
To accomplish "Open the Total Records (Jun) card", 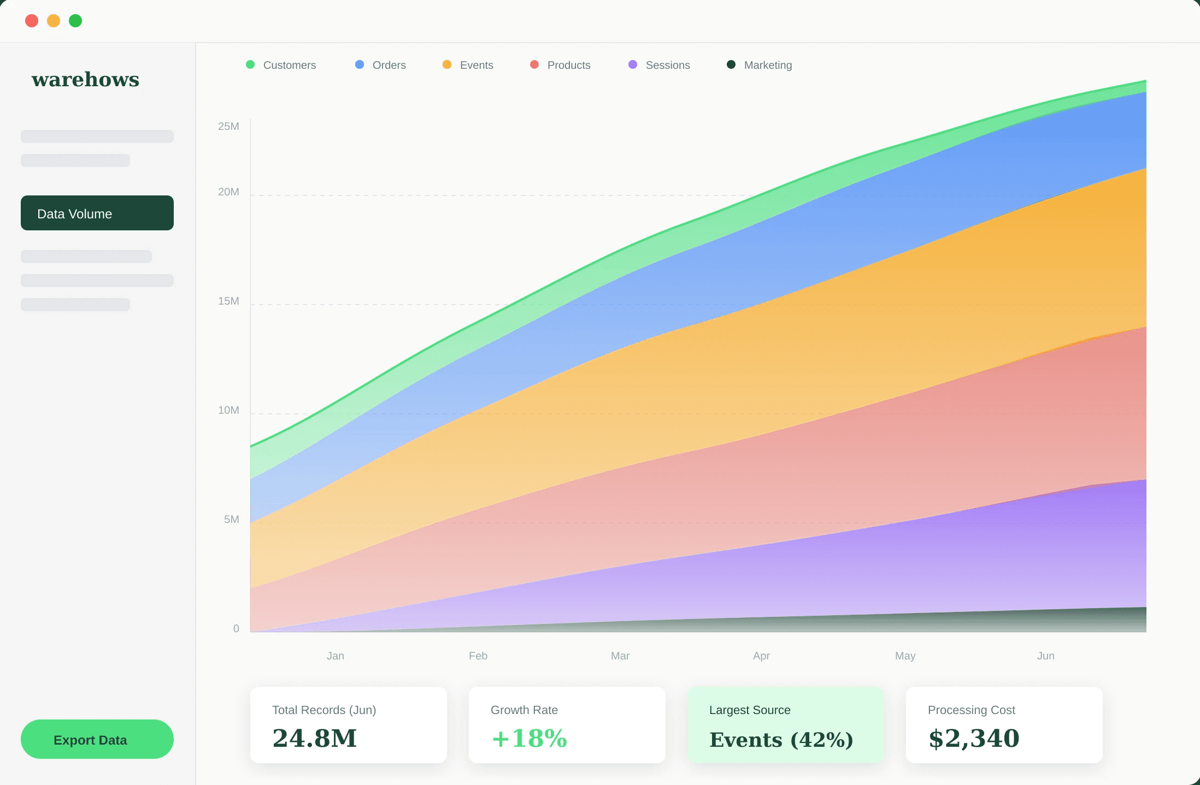I will click(x=349, y=725).
